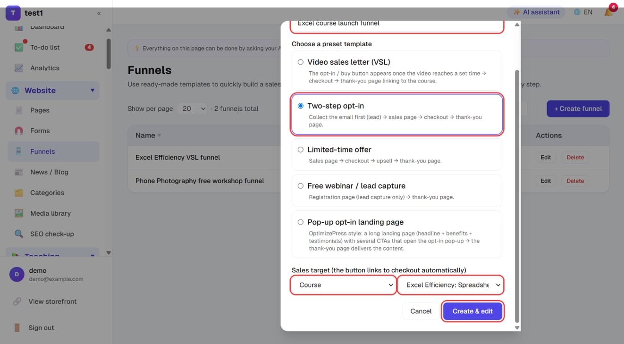This screenshot has height=344, width=624.
Task: Open Pages in the sidebar
Action: click(53, 110)
